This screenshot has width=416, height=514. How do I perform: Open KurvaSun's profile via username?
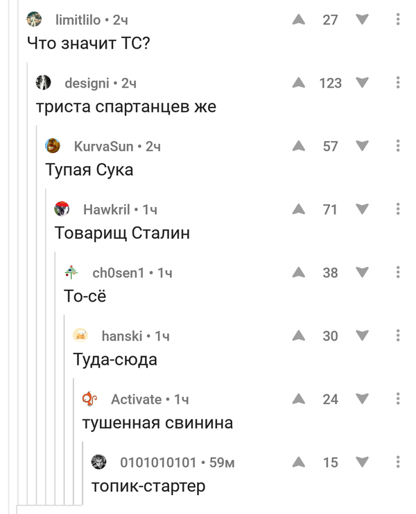tap(103, 147)
